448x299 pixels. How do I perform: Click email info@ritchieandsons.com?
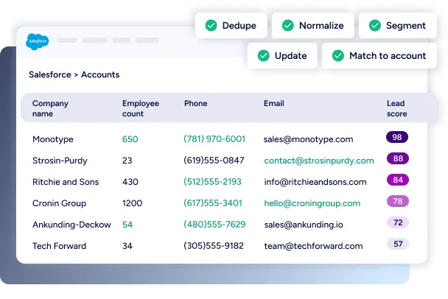pyautogui.click(x=315, y=182)
